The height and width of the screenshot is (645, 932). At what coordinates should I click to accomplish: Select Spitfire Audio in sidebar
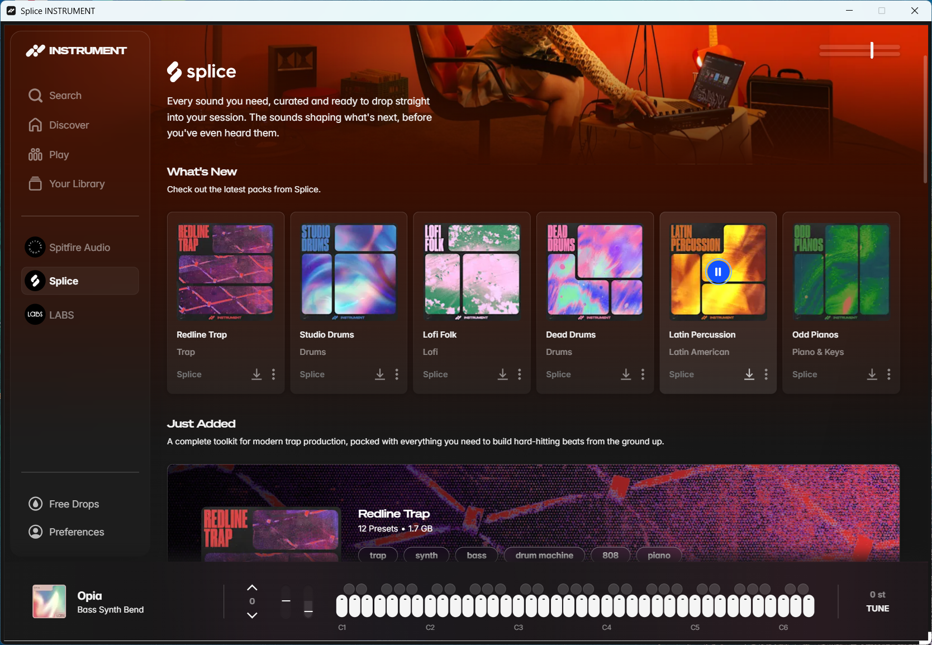pos(80,247)
